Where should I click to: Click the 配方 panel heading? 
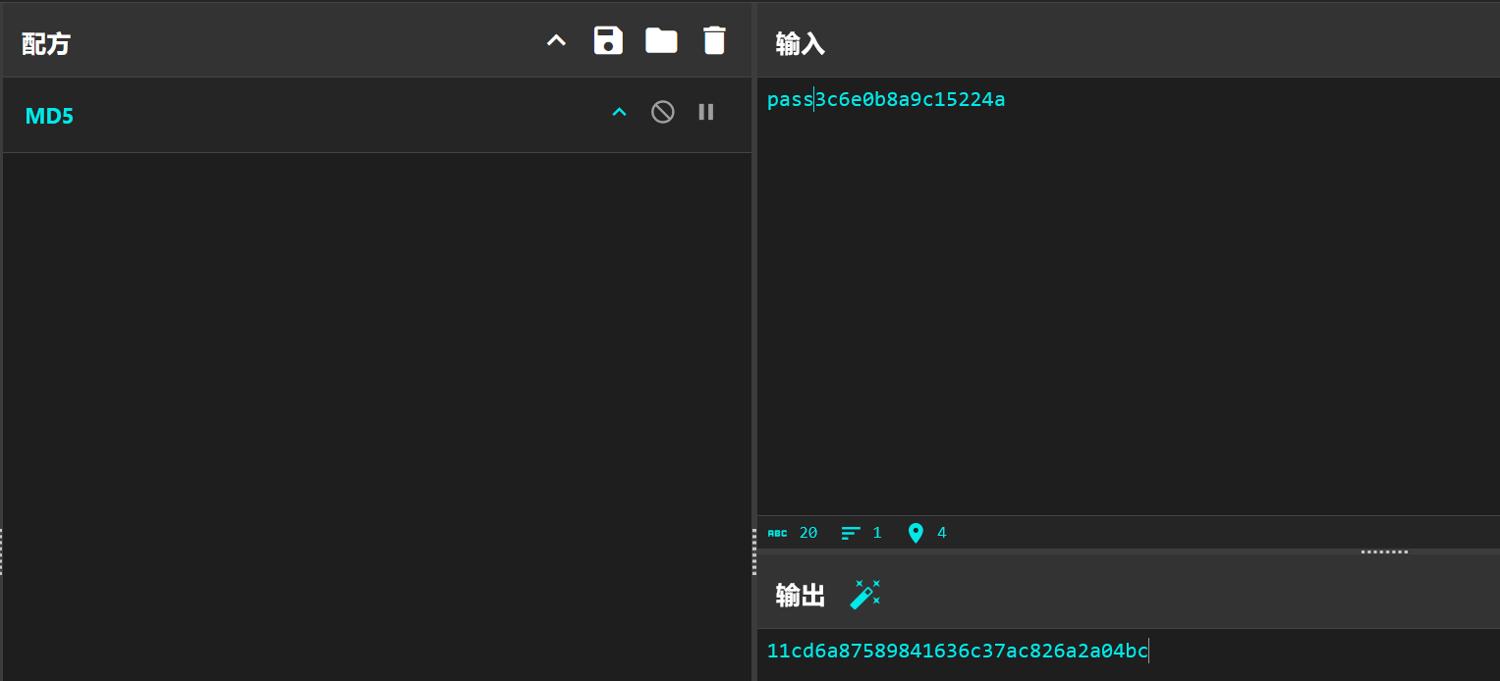coord(46,43)
